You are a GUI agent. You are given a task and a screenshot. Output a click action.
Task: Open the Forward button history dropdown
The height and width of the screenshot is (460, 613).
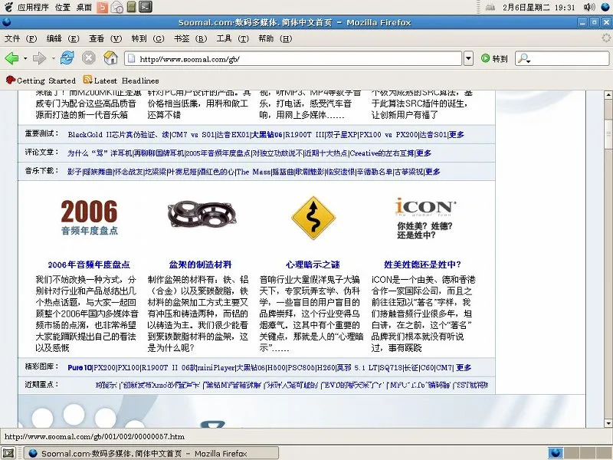click(x=53, y=59)
